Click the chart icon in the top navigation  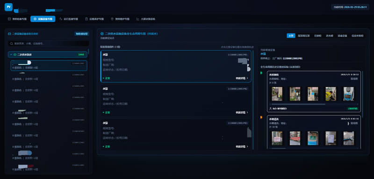tap(138, 19)
